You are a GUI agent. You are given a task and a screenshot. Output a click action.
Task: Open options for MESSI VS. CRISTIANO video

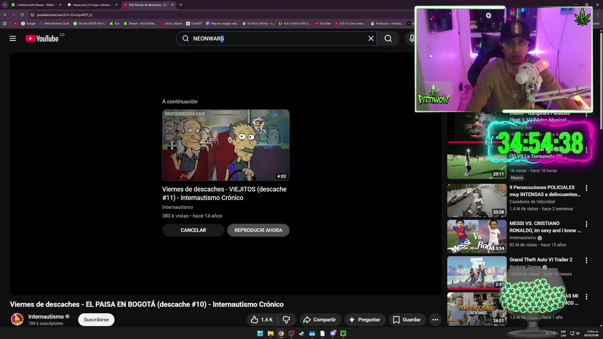click(587, 224)
